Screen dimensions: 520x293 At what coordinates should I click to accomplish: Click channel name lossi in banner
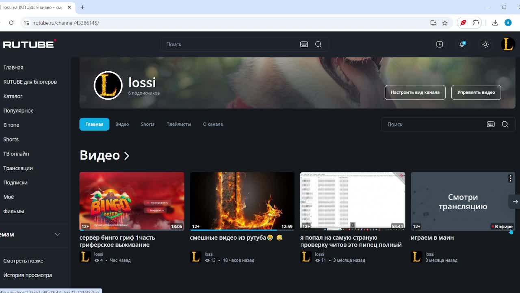(x=142, y=82)
